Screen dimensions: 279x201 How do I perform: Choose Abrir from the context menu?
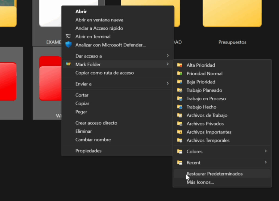tap(118, 11)
